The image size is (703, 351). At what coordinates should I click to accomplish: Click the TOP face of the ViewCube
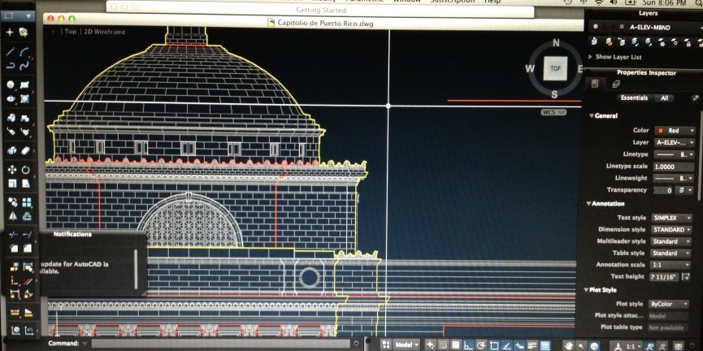click(555, 68)
